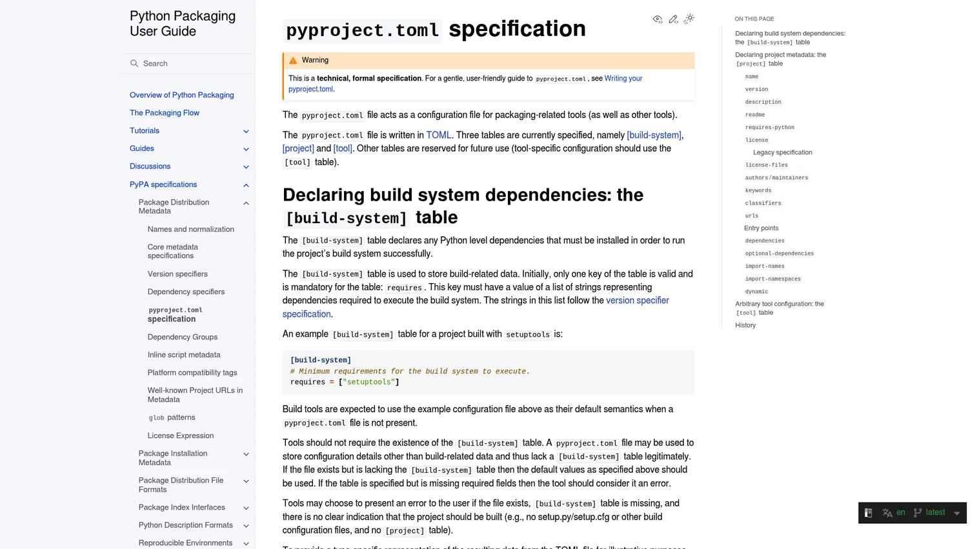Expand the Guides section chevron
This screenshot has width=977, height=549.
(246, 149)
